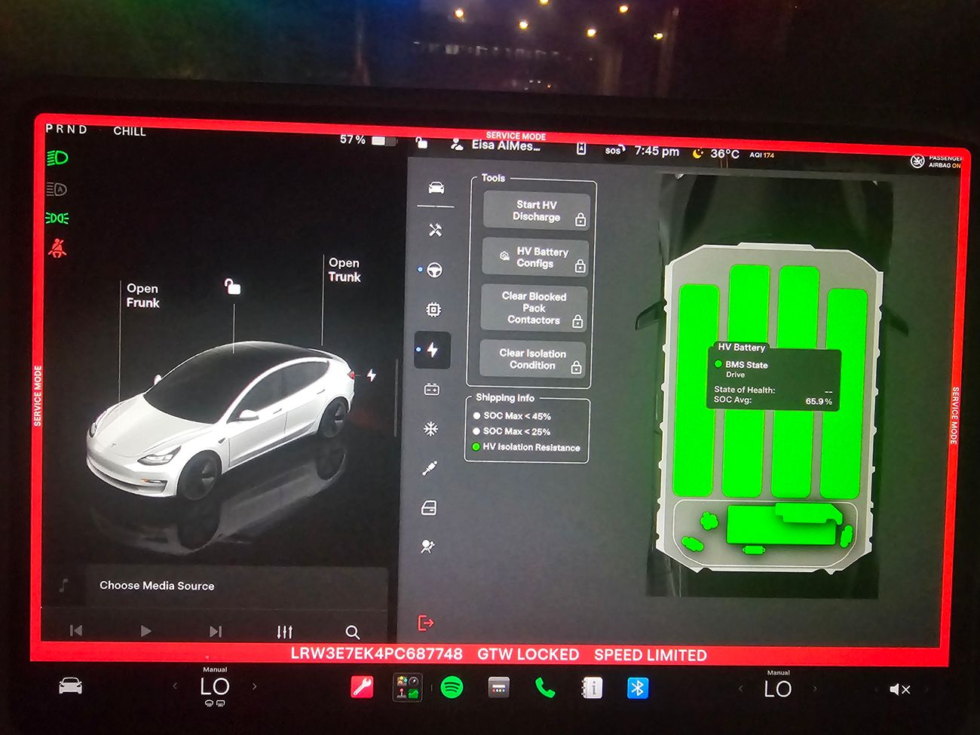The width and height of the screenshot is (980, 735).
Task: Open the red wrench Service app
Action: coord(362,687)
